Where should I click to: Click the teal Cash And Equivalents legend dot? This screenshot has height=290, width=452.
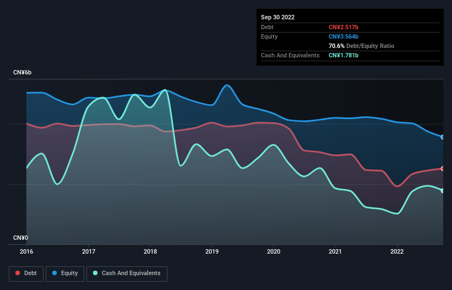(95, 273)
